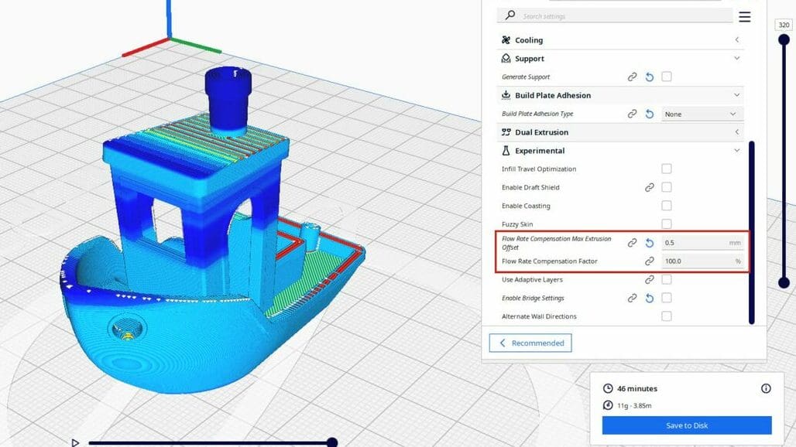Expand the Dual Extrusion chevron

point(736,131)
